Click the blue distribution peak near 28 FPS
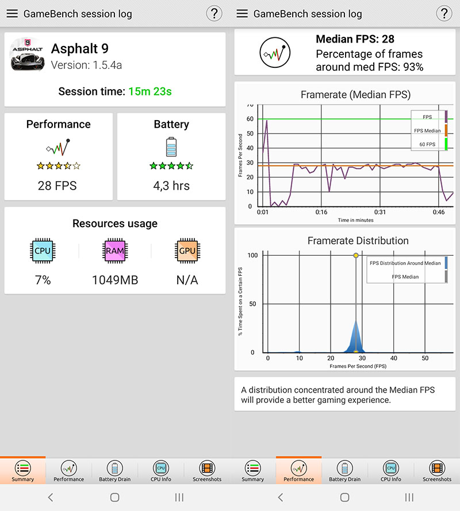 356,337
